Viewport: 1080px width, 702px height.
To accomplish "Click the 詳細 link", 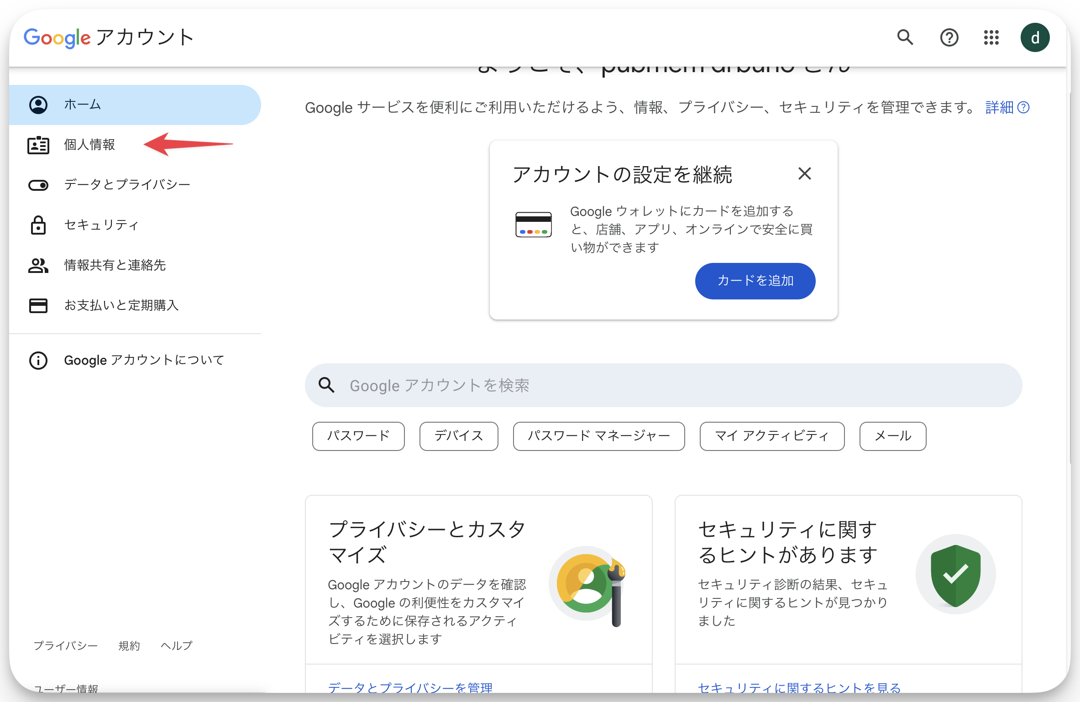I will (x=999, y=108).
